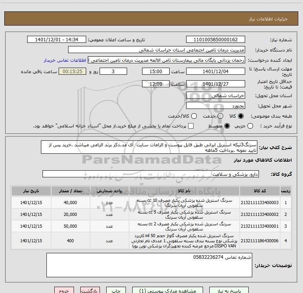
Task: Click the buyer notes box with phone 05832236274
Action: 149,265
